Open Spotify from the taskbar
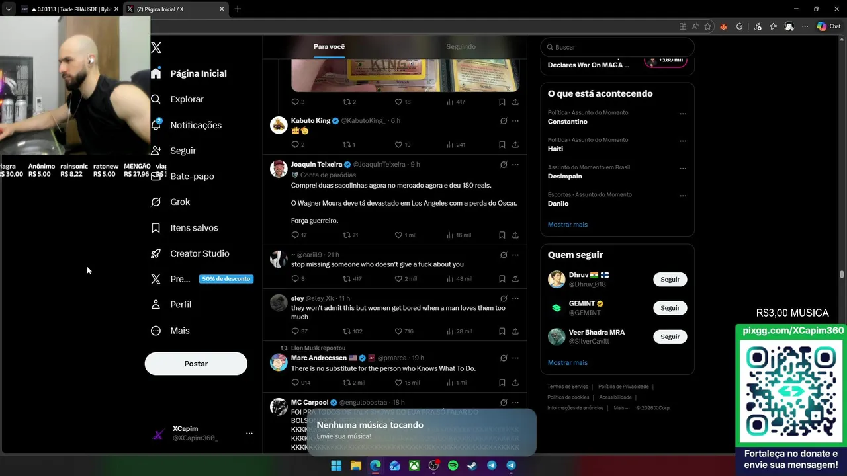The width and height of the screenshot is (847, 476). tap(453, 465)
